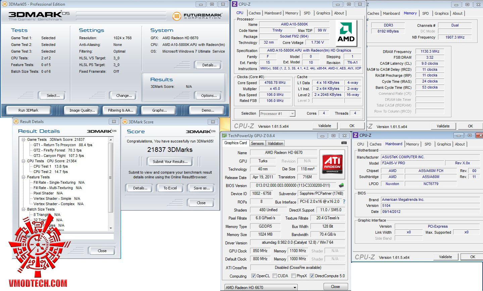Click the Run 3DMark button
483x291 pixels.
[29, 110]
